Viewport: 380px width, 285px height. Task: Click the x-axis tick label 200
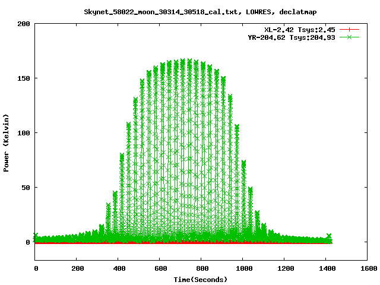78,268
